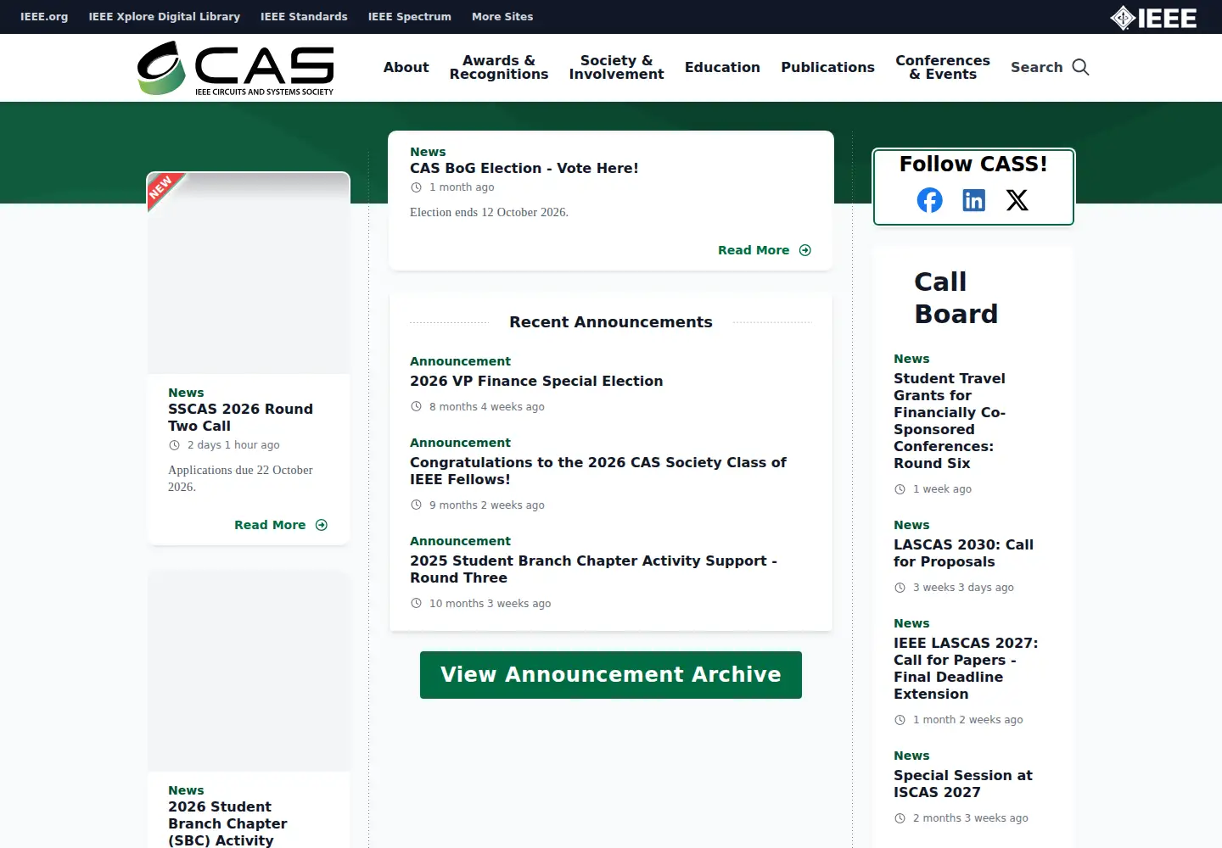
Task: Follow the IEEE Spectrum link
Action: pos(409,17)
